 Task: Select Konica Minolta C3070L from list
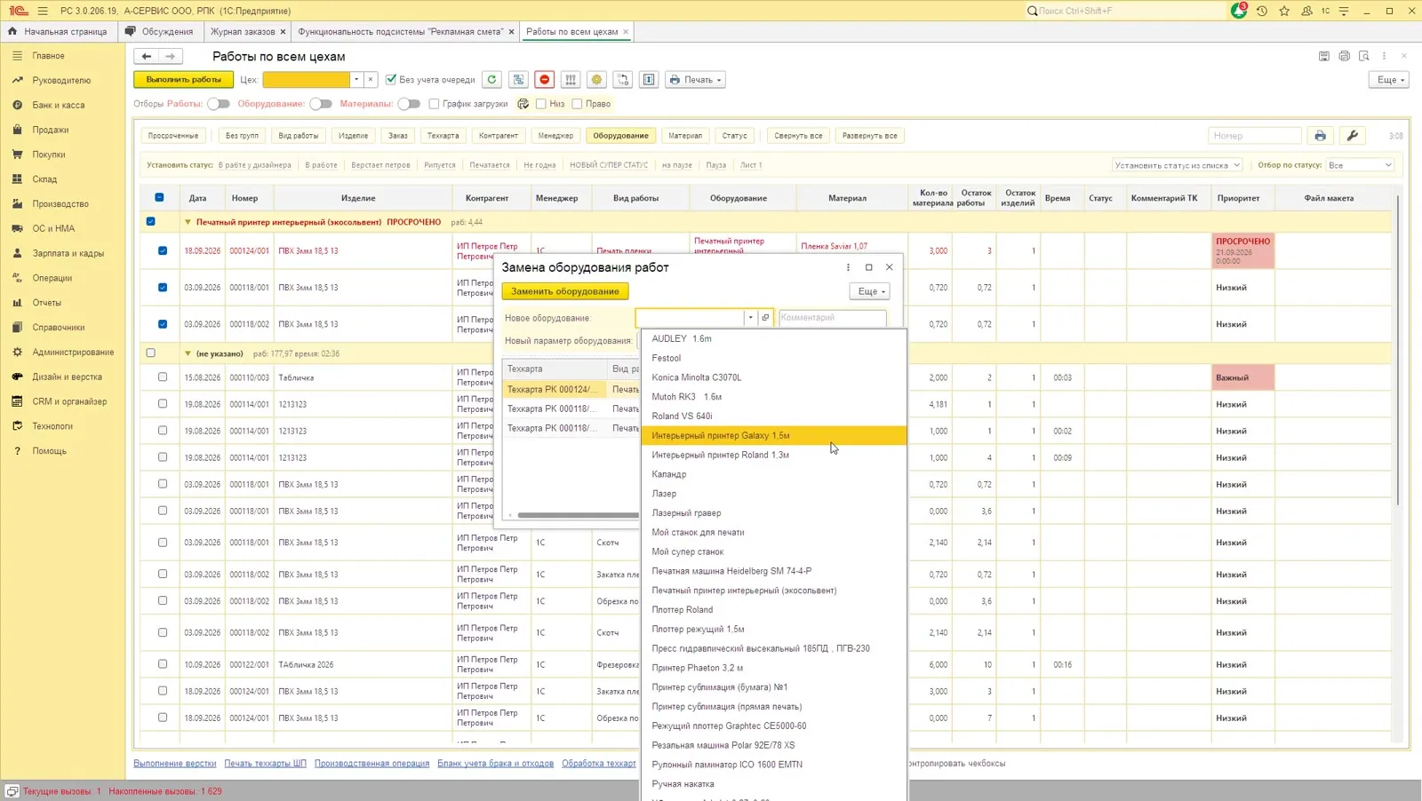(x=696, y=377)
